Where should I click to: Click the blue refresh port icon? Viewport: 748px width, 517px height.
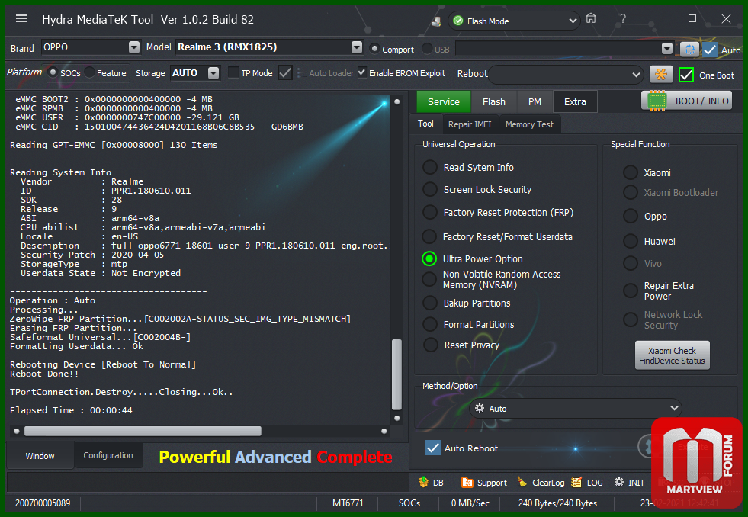pyautogui.click(x=689, y=49)
